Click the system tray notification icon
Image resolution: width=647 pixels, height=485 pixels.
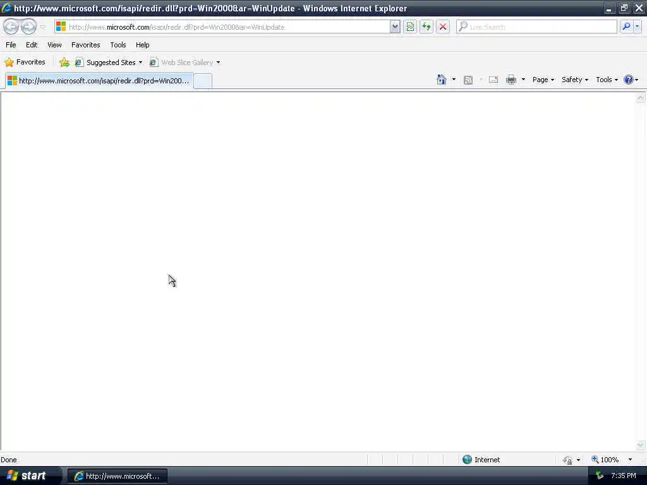[x=600, y=476]
